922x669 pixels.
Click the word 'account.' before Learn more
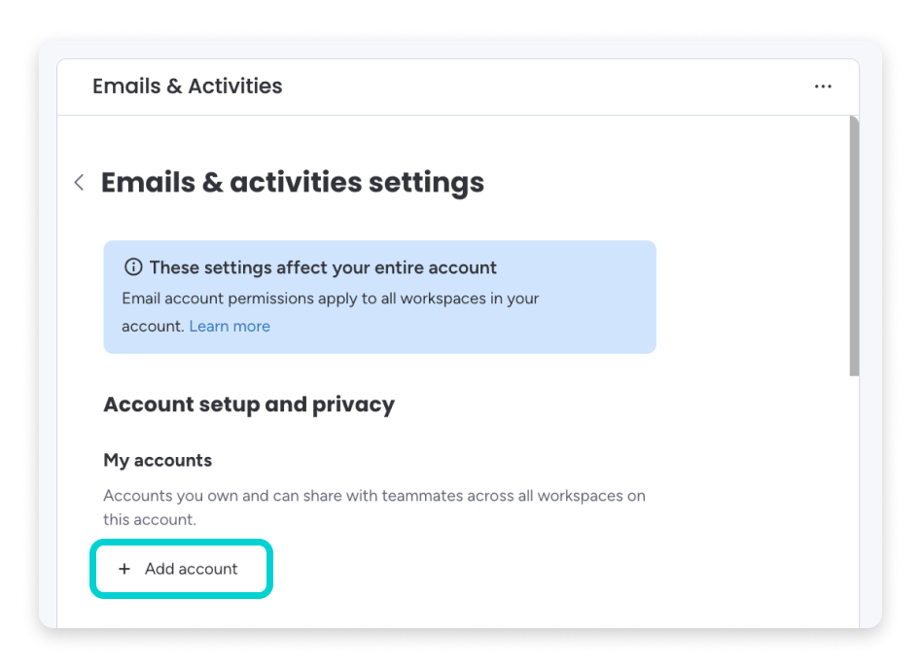click(x=153, y=326)
